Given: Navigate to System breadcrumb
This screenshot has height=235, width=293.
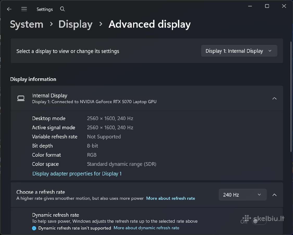Looking at the screenshot, I should 27,24.
